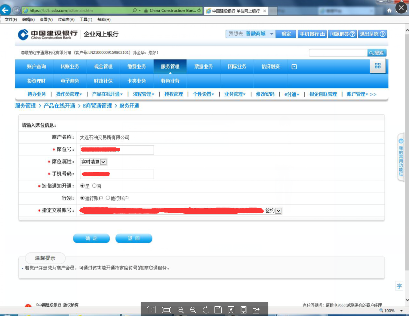The width and height of the screenshot is (409, 316).
Task: Go to 国际业务 tab
Action: [x=237, y=66]
